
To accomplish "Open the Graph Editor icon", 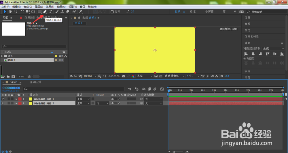I will tap(162, 89).
